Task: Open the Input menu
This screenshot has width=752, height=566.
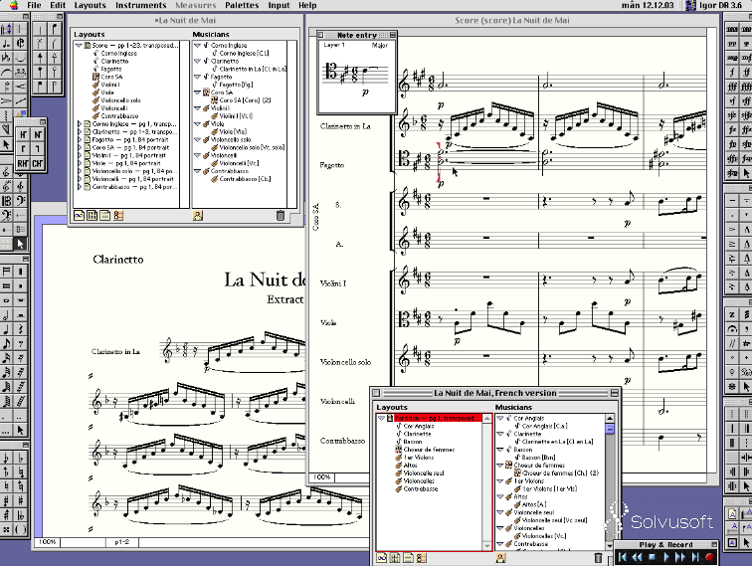Action: click(279, 5)
